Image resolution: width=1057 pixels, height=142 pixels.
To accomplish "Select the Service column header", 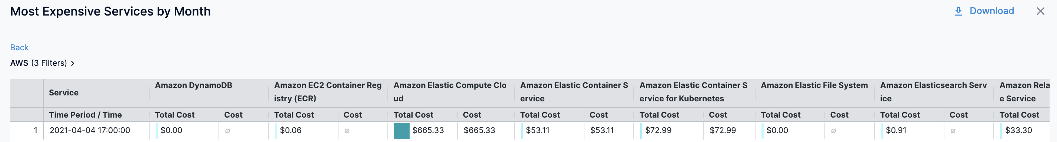I will pos(64,92).
